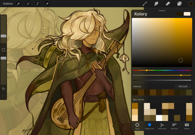Image resolution: width=195 pixels, height=135 pixels.
Task: Pick the last olive swatch in Historia row
Action: tap(189, 93)
